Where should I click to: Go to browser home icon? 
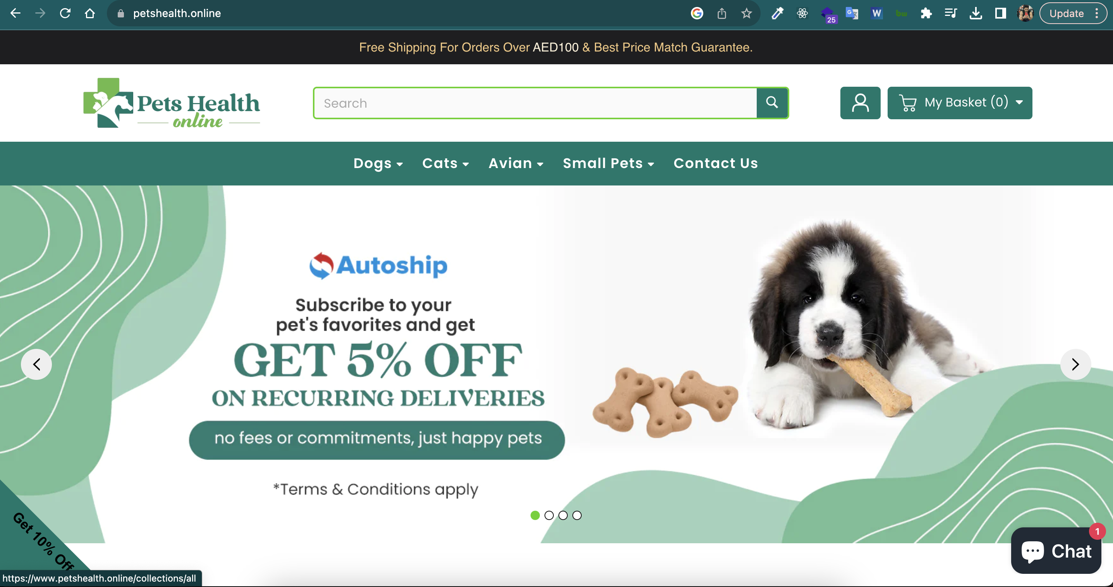point(90,14)
